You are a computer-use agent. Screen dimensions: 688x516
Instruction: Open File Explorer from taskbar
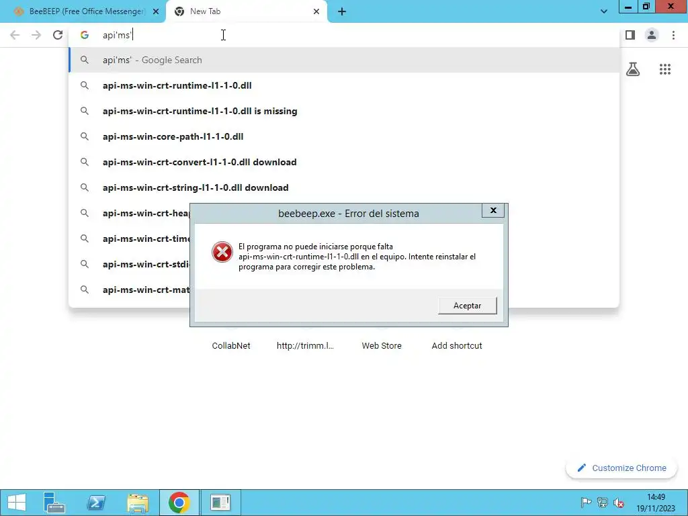(138, 503)
